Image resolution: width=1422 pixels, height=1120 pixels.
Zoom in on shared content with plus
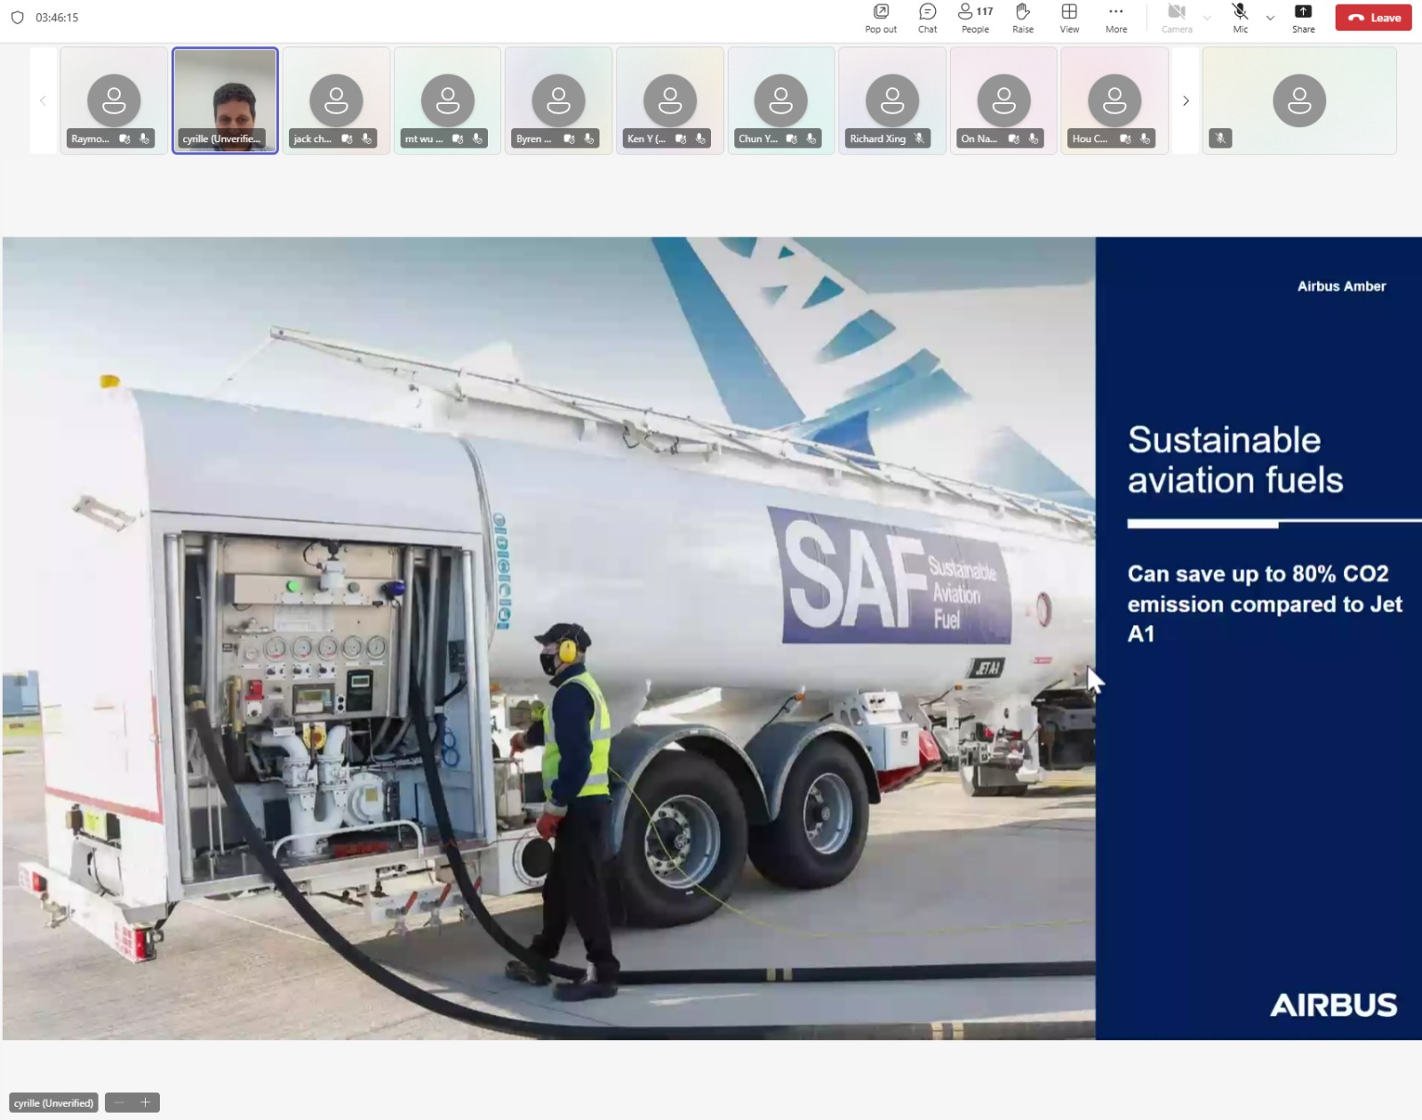146,1102
